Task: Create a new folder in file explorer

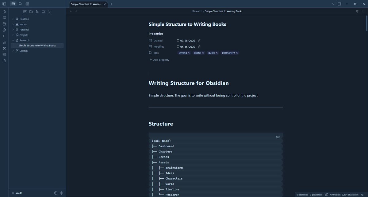Action: click(x=31, y=12)
